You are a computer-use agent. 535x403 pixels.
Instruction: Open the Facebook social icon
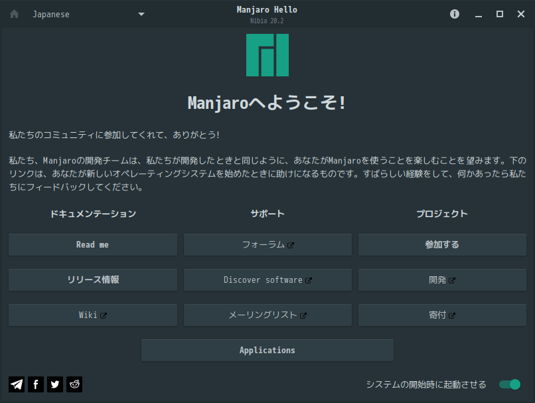pyautogui.click(x=36, y=384)
